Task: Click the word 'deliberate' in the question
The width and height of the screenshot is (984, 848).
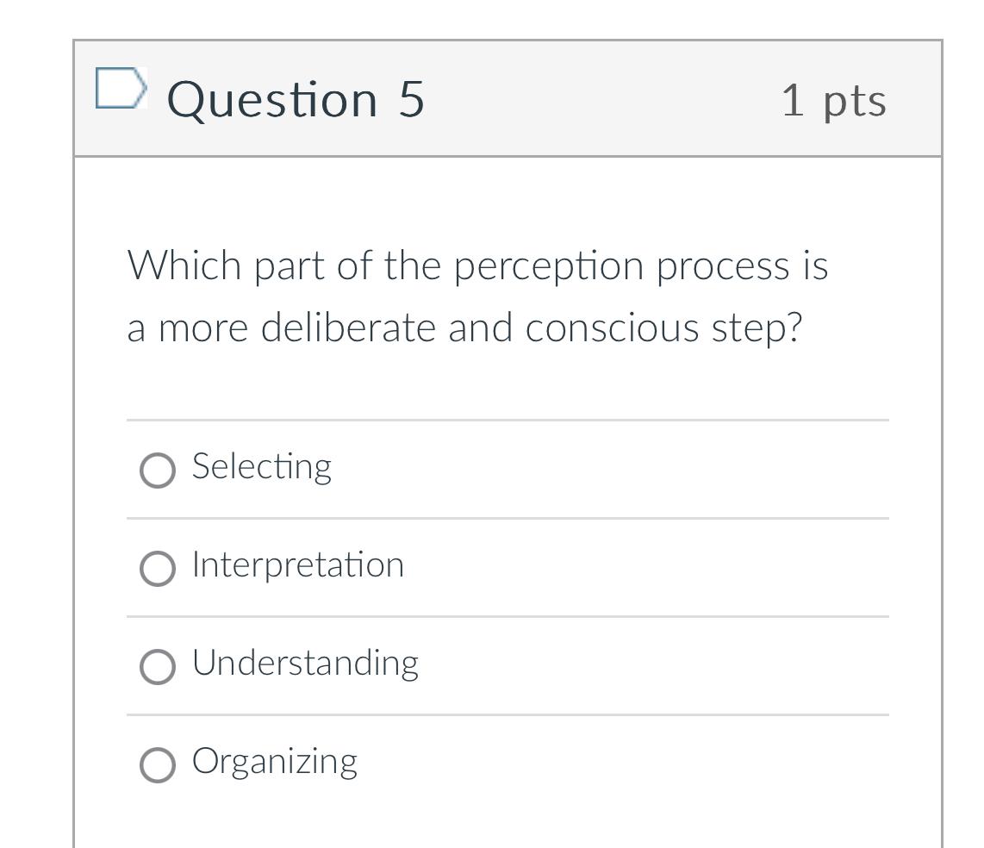Action: [348, 327]
